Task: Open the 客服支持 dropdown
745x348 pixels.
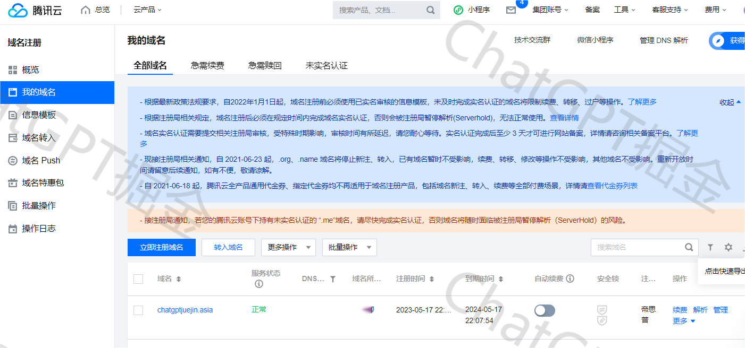Action: [670, 10]
